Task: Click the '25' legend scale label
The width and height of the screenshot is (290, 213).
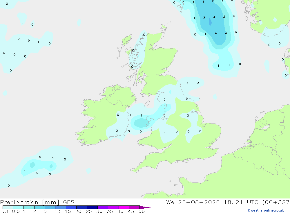Action: pos(89,211)
